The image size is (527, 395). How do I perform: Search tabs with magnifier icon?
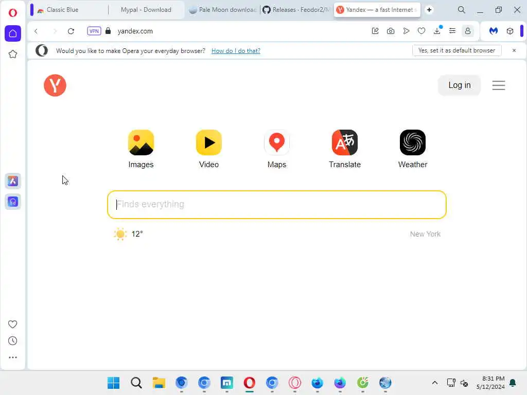tap(462, 10)
